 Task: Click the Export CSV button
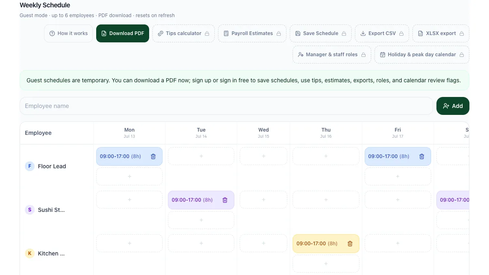[x=382, y=33]
